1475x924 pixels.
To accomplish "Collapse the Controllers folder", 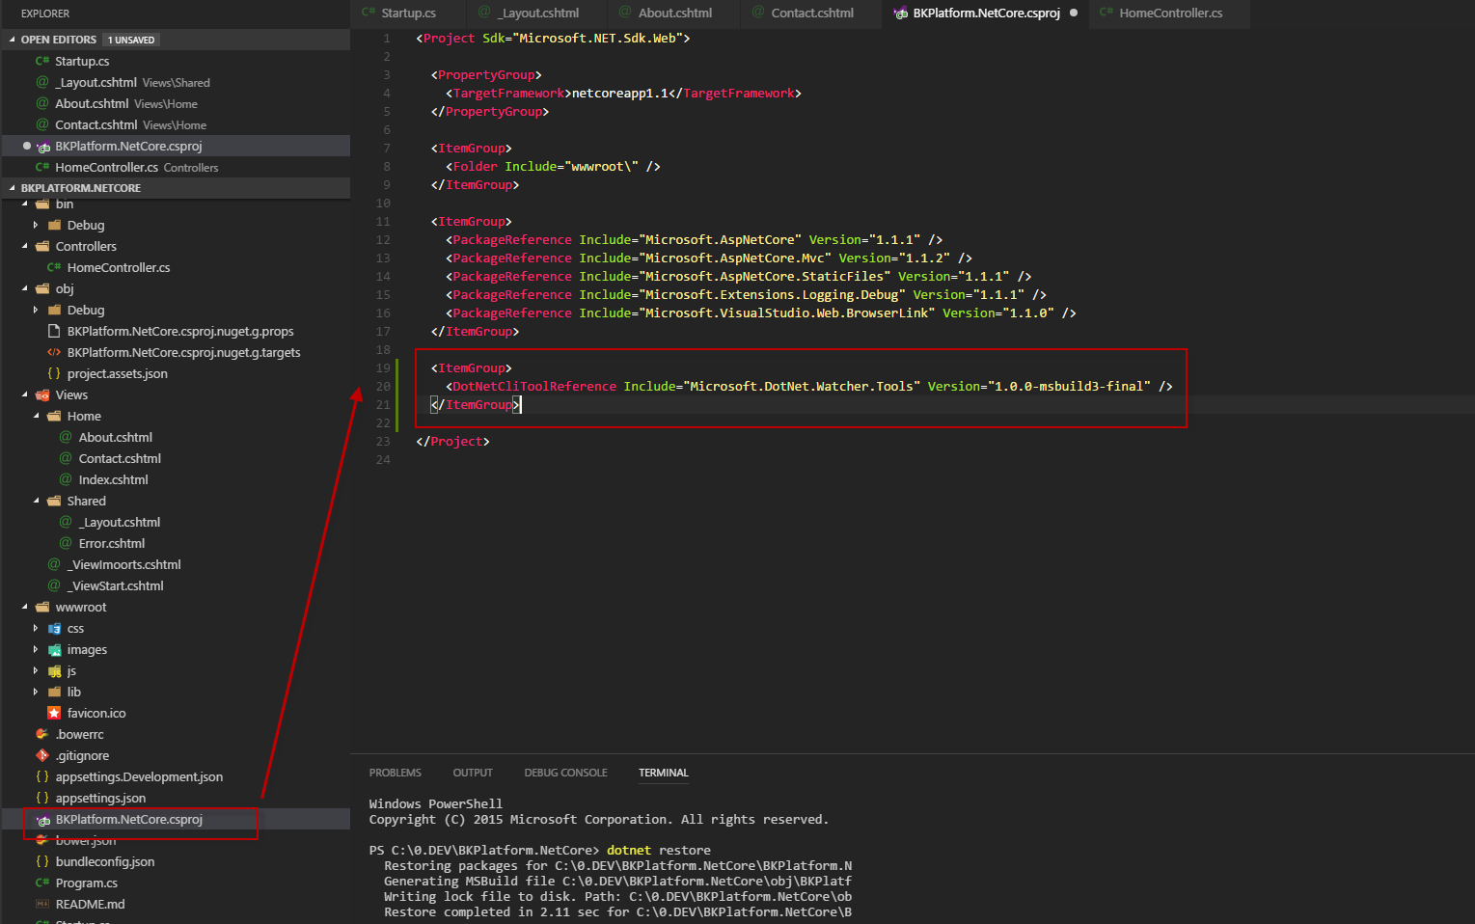I will click(25, 246).
